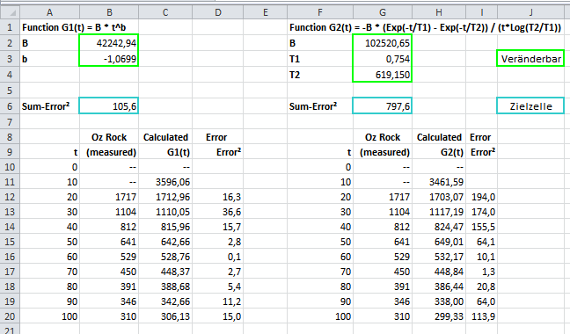
Task: Click the 'Veränderbar' legend cell
Action: click(x=530, y=59)
